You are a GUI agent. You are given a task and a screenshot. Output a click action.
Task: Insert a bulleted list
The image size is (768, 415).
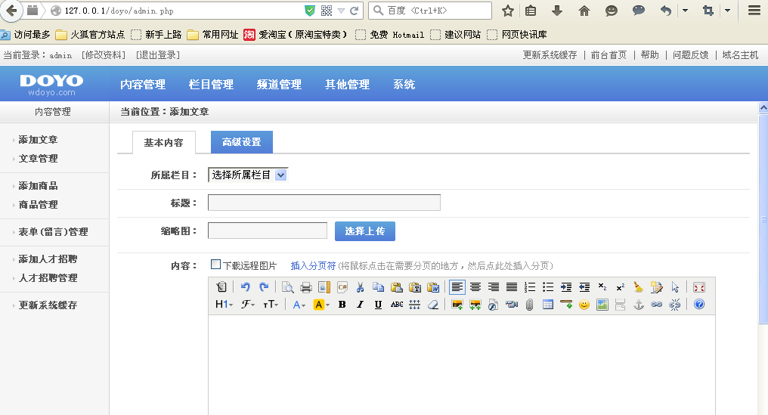(x=547, y=287)
